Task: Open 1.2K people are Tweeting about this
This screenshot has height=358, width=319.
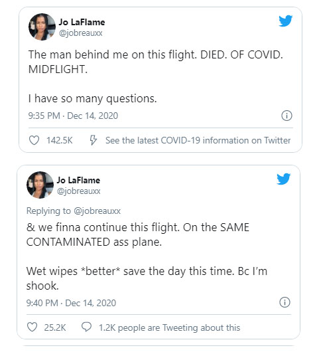Action: tap(169, 327)
